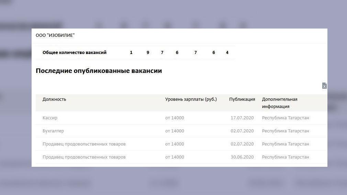The image size is (347, 195).
Task: Close the vacancies popup with the x icon
Action: pos(324,86)
